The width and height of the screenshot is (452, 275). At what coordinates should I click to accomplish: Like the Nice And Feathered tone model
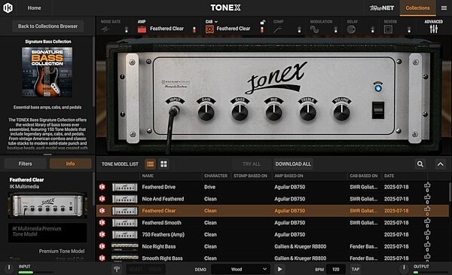[427, 197]
